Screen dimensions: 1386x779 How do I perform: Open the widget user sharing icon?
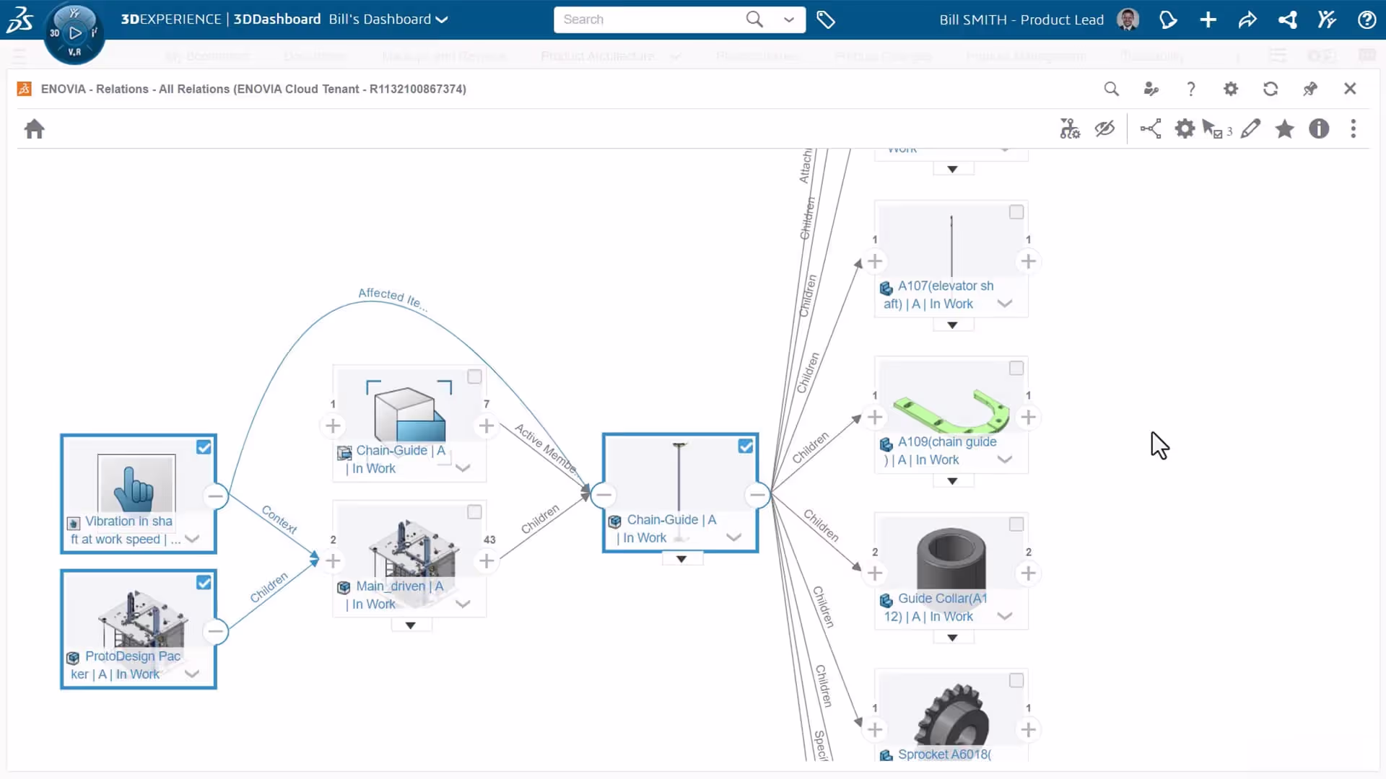pos(1151,89)
